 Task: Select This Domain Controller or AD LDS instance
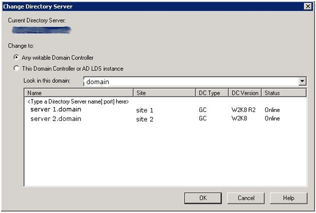17,68
